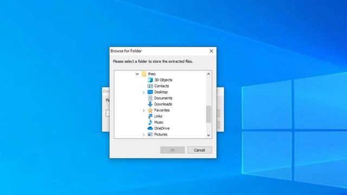Screen dimensions: 347x195
Task: Click the greyed OK button
Action: pyautogui.click(x=172, y=150)
